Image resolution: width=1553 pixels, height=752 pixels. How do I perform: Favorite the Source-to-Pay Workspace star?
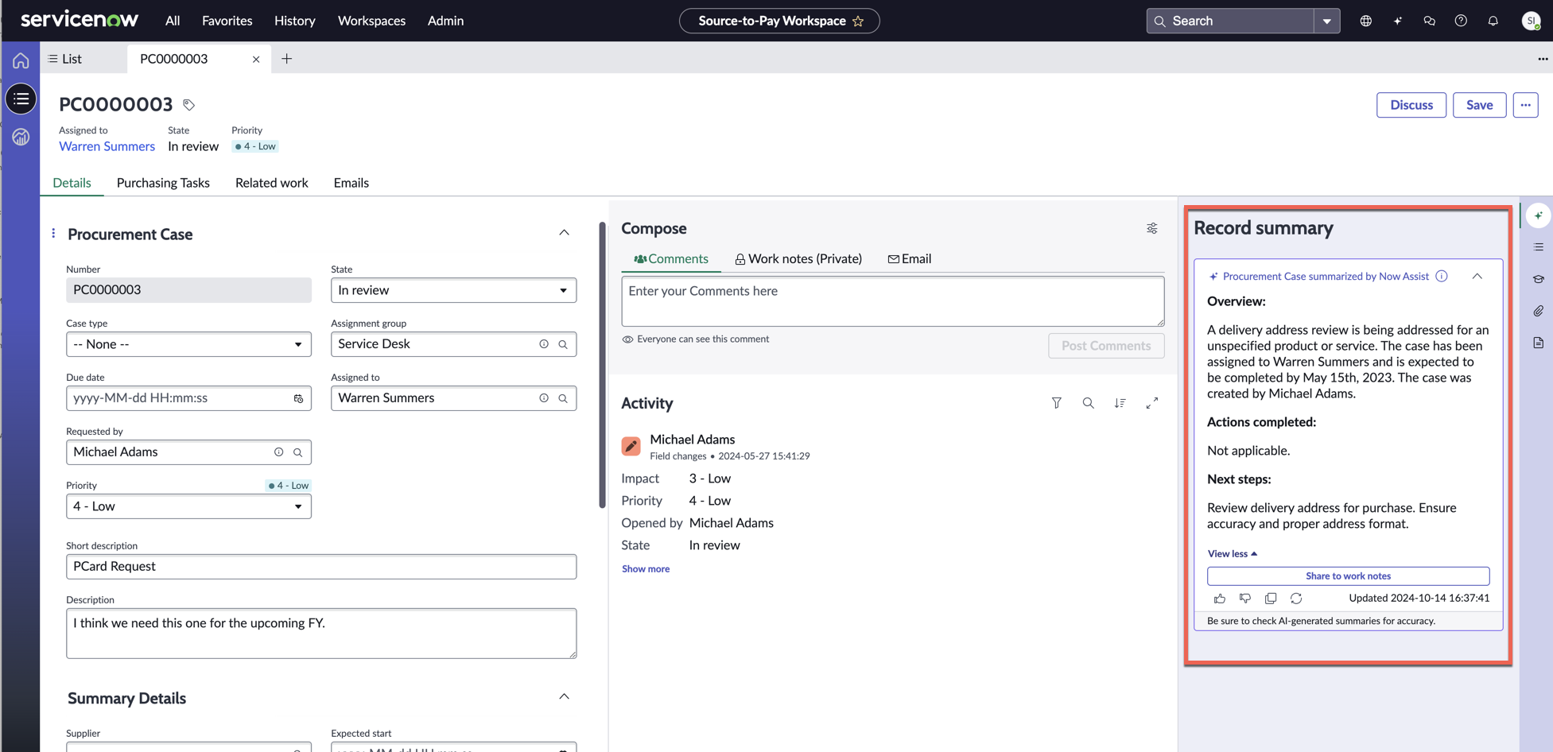[x=858, y=21]
